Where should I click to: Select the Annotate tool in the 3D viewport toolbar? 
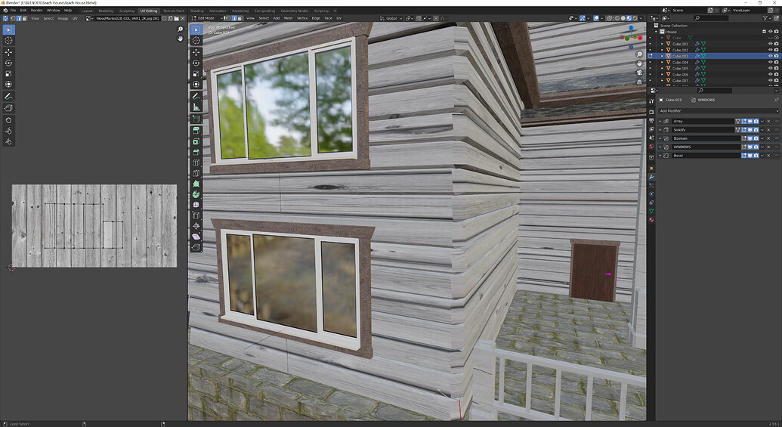point(196,96)
